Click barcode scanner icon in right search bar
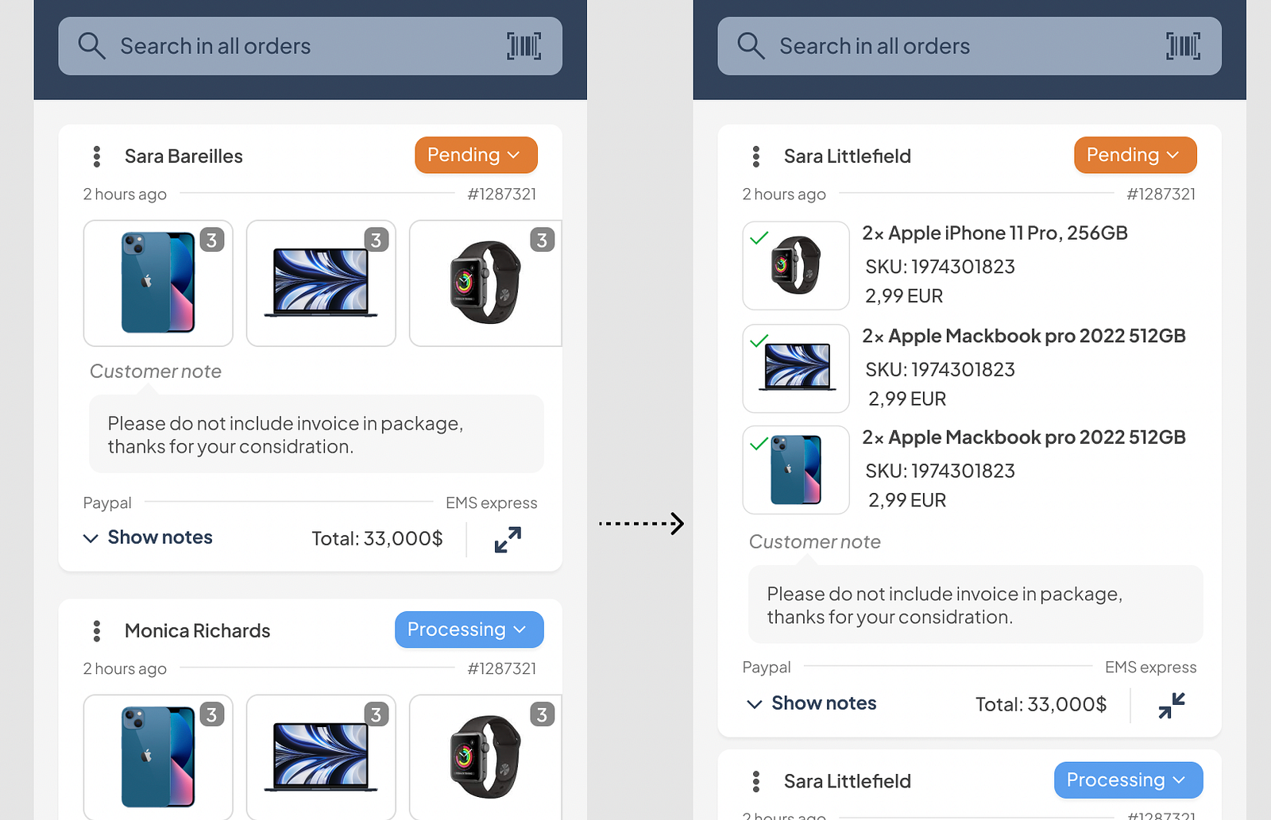Image resolution: width=1271 pixels, height=820 pixels. pyautogui.click(x=1183, y=46)
